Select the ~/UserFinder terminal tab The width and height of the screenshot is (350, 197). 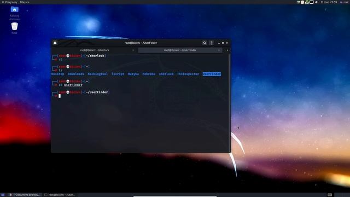click(x=180, y=50)
